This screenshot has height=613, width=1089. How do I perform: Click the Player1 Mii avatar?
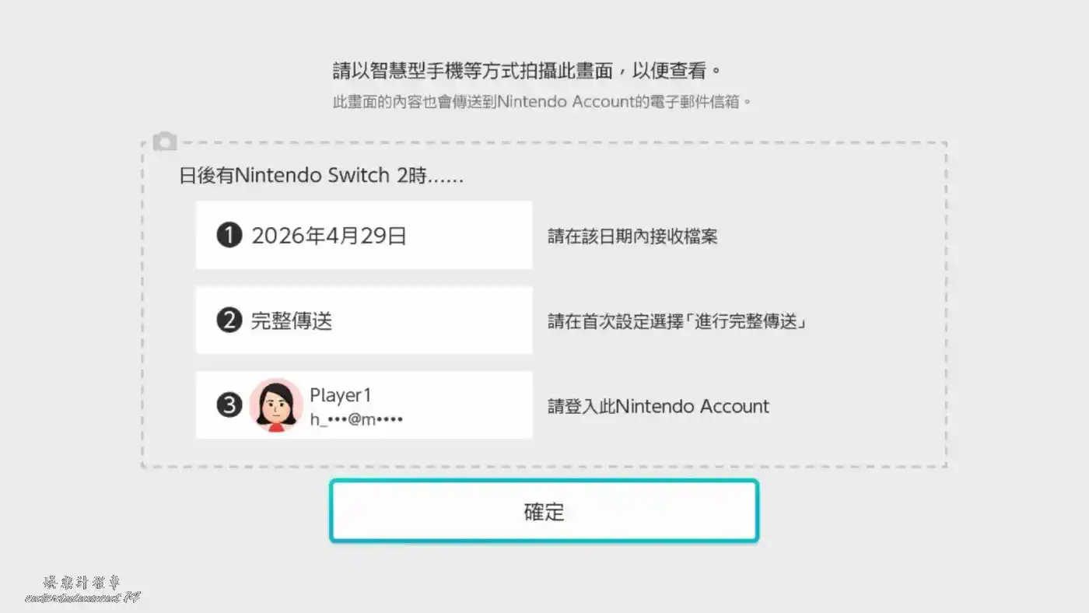click(276, 405)
